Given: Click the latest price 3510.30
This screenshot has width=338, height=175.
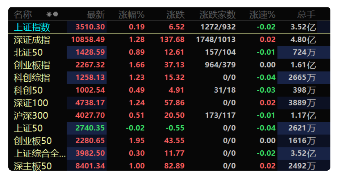Looking at the screenshot, I should 90,27.
